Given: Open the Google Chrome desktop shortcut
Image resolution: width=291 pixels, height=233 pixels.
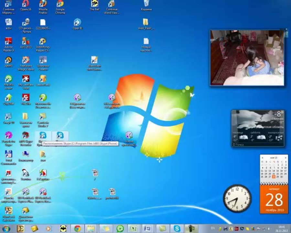Looking at the screenshot, I should (60, 7).
